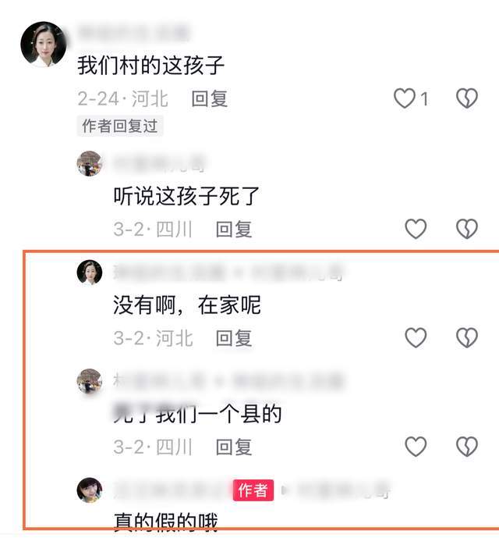Like the comment '我们一个县的'

(x=416, y=447)
